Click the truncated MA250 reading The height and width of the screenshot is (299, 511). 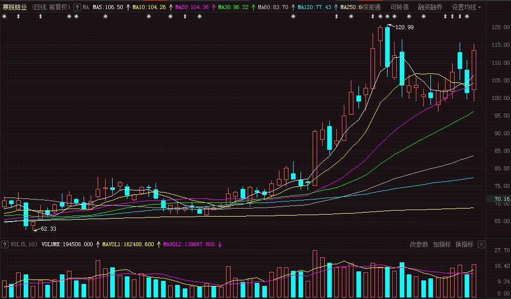click(351, 7)
